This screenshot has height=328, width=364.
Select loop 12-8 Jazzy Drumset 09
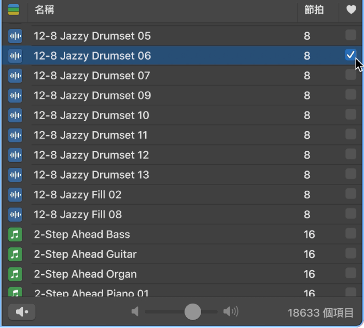click(182, 95)
